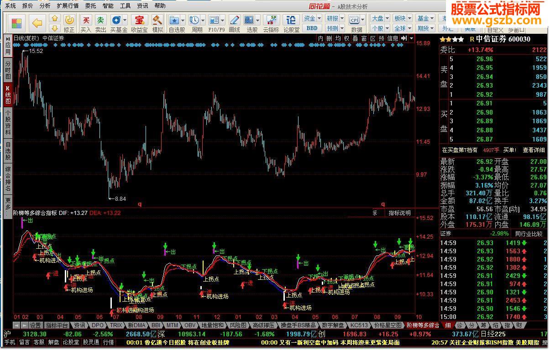
Task: Open the 帮助 menu
Action: [x=160, y=6]
